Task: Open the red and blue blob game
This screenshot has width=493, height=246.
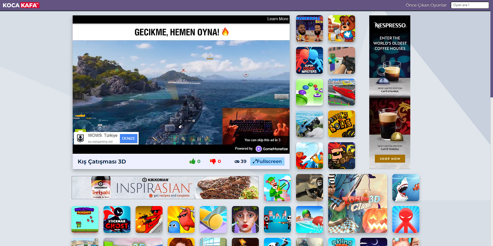Action: coord(181,219)
